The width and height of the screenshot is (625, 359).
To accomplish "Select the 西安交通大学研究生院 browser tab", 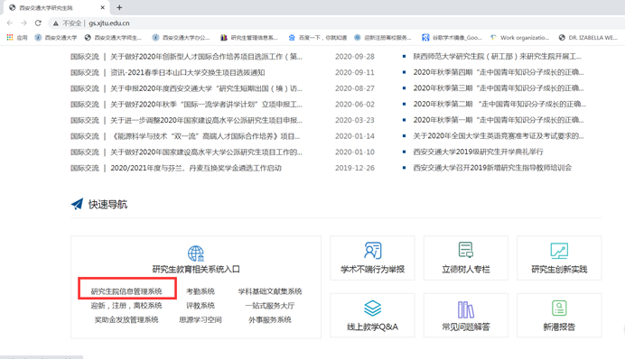I will [56, 7].
